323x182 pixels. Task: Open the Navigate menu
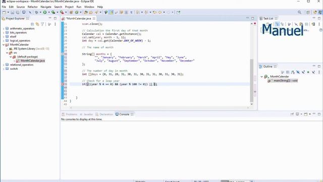46,7
